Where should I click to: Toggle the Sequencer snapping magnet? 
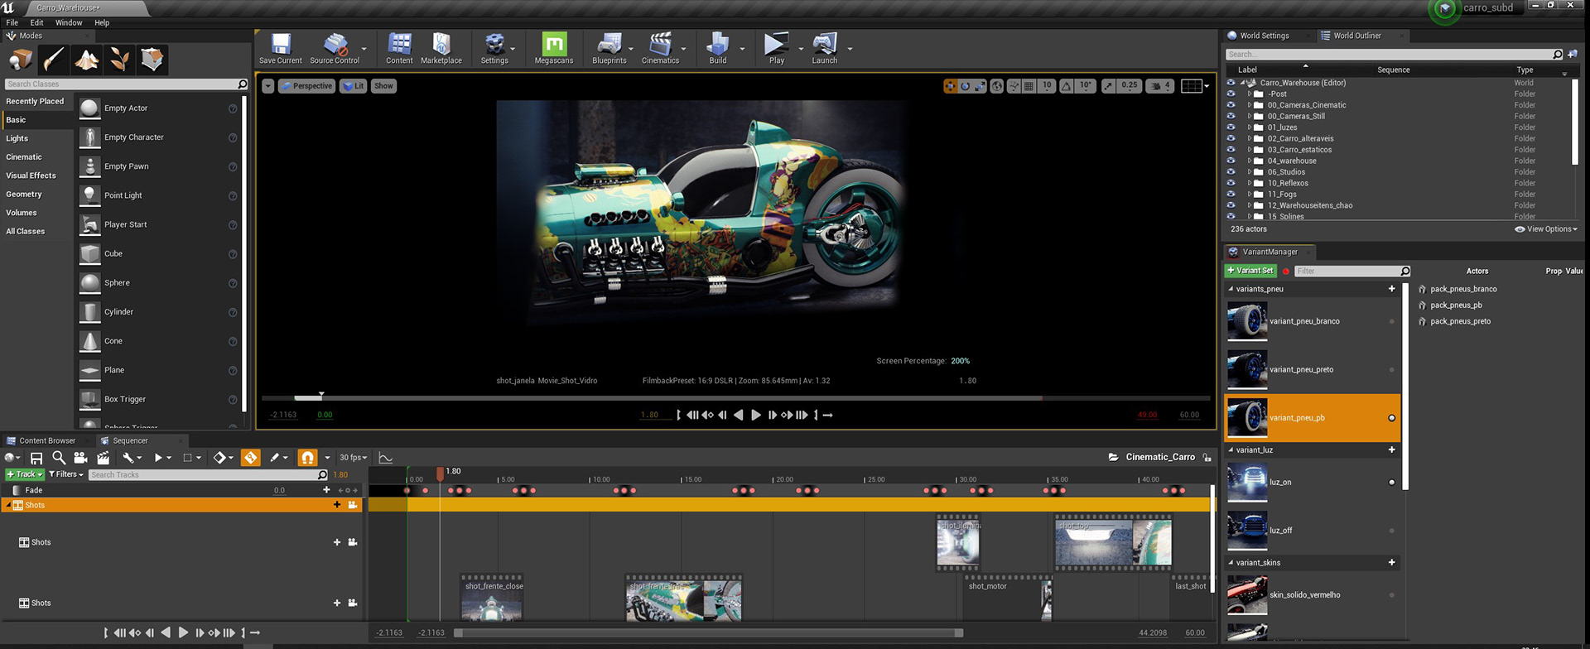(307, 458)
